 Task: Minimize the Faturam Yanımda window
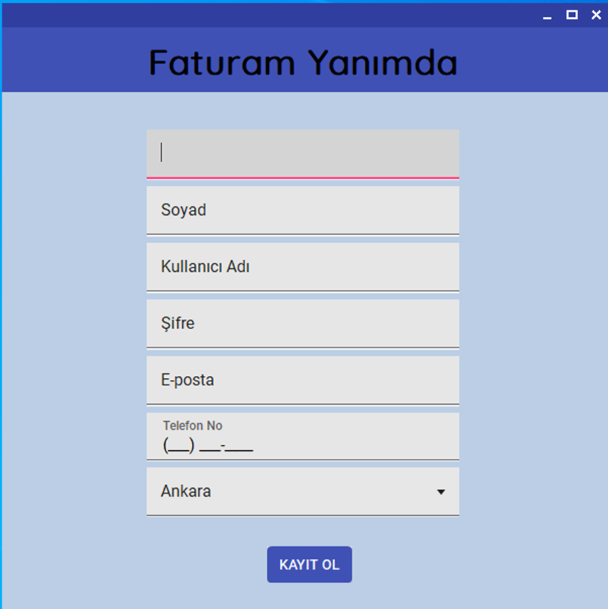[x=546, y=14]
